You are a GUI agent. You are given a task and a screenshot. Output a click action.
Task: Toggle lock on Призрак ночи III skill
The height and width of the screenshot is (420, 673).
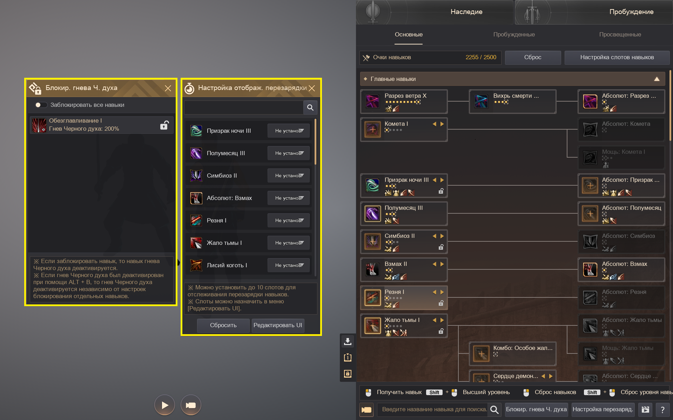pos(441,191)
